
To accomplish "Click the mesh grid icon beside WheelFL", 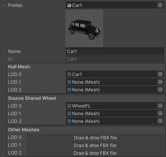I will pyautogui.click(x=69, y=106).
